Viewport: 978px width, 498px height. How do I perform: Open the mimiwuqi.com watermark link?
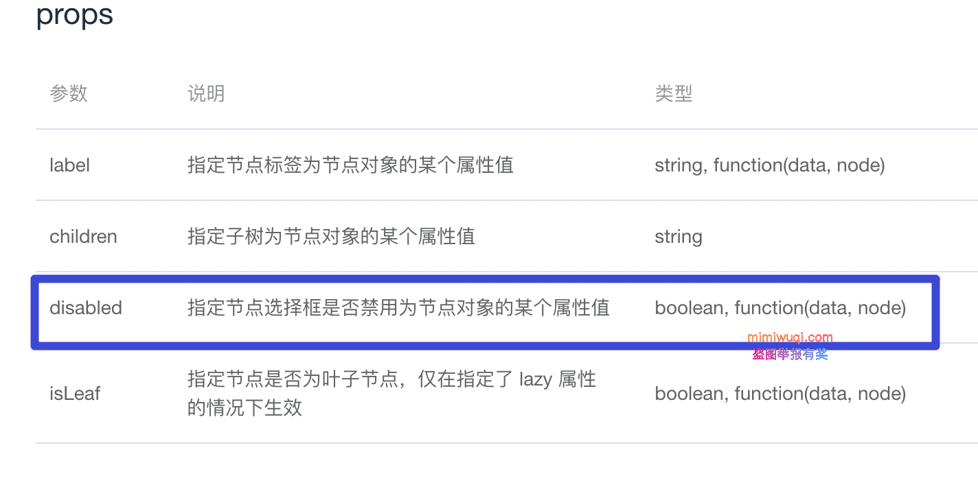point(790,337)
